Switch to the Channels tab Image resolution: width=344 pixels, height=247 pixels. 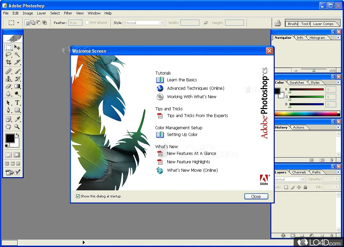click(299, 172)
